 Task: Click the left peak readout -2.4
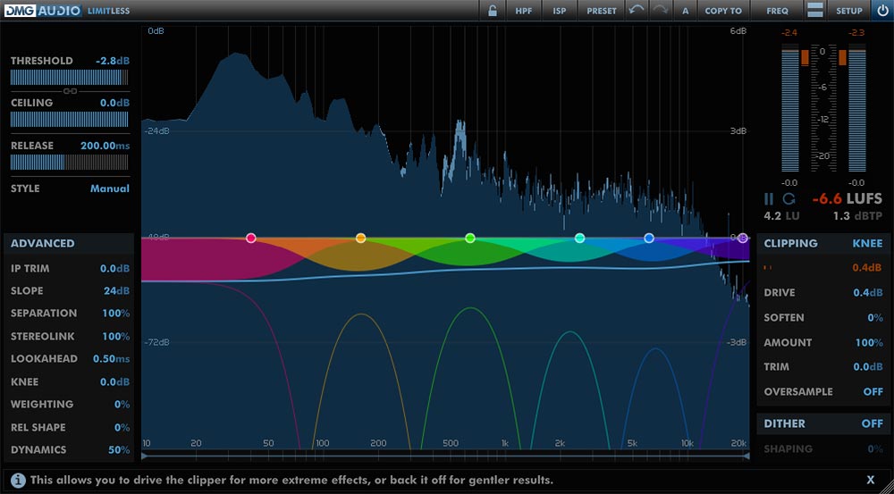click(x=789, y=32)
